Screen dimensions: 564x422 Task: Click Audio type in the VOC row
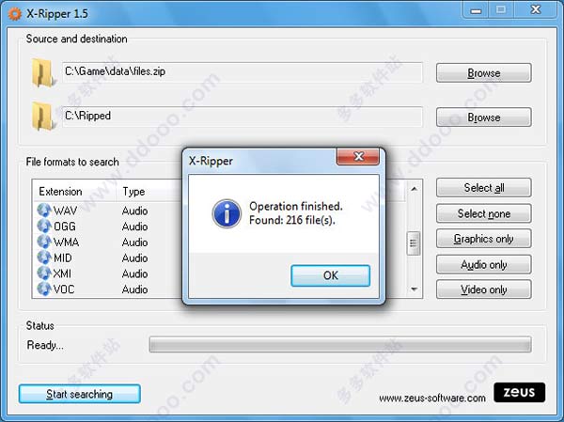click(134, 289)
